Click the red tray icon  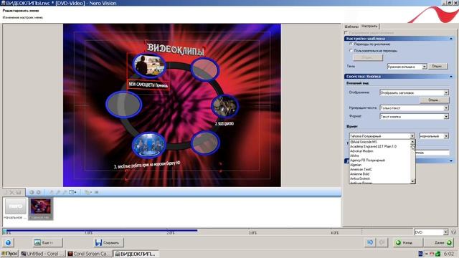pos(432,253)
